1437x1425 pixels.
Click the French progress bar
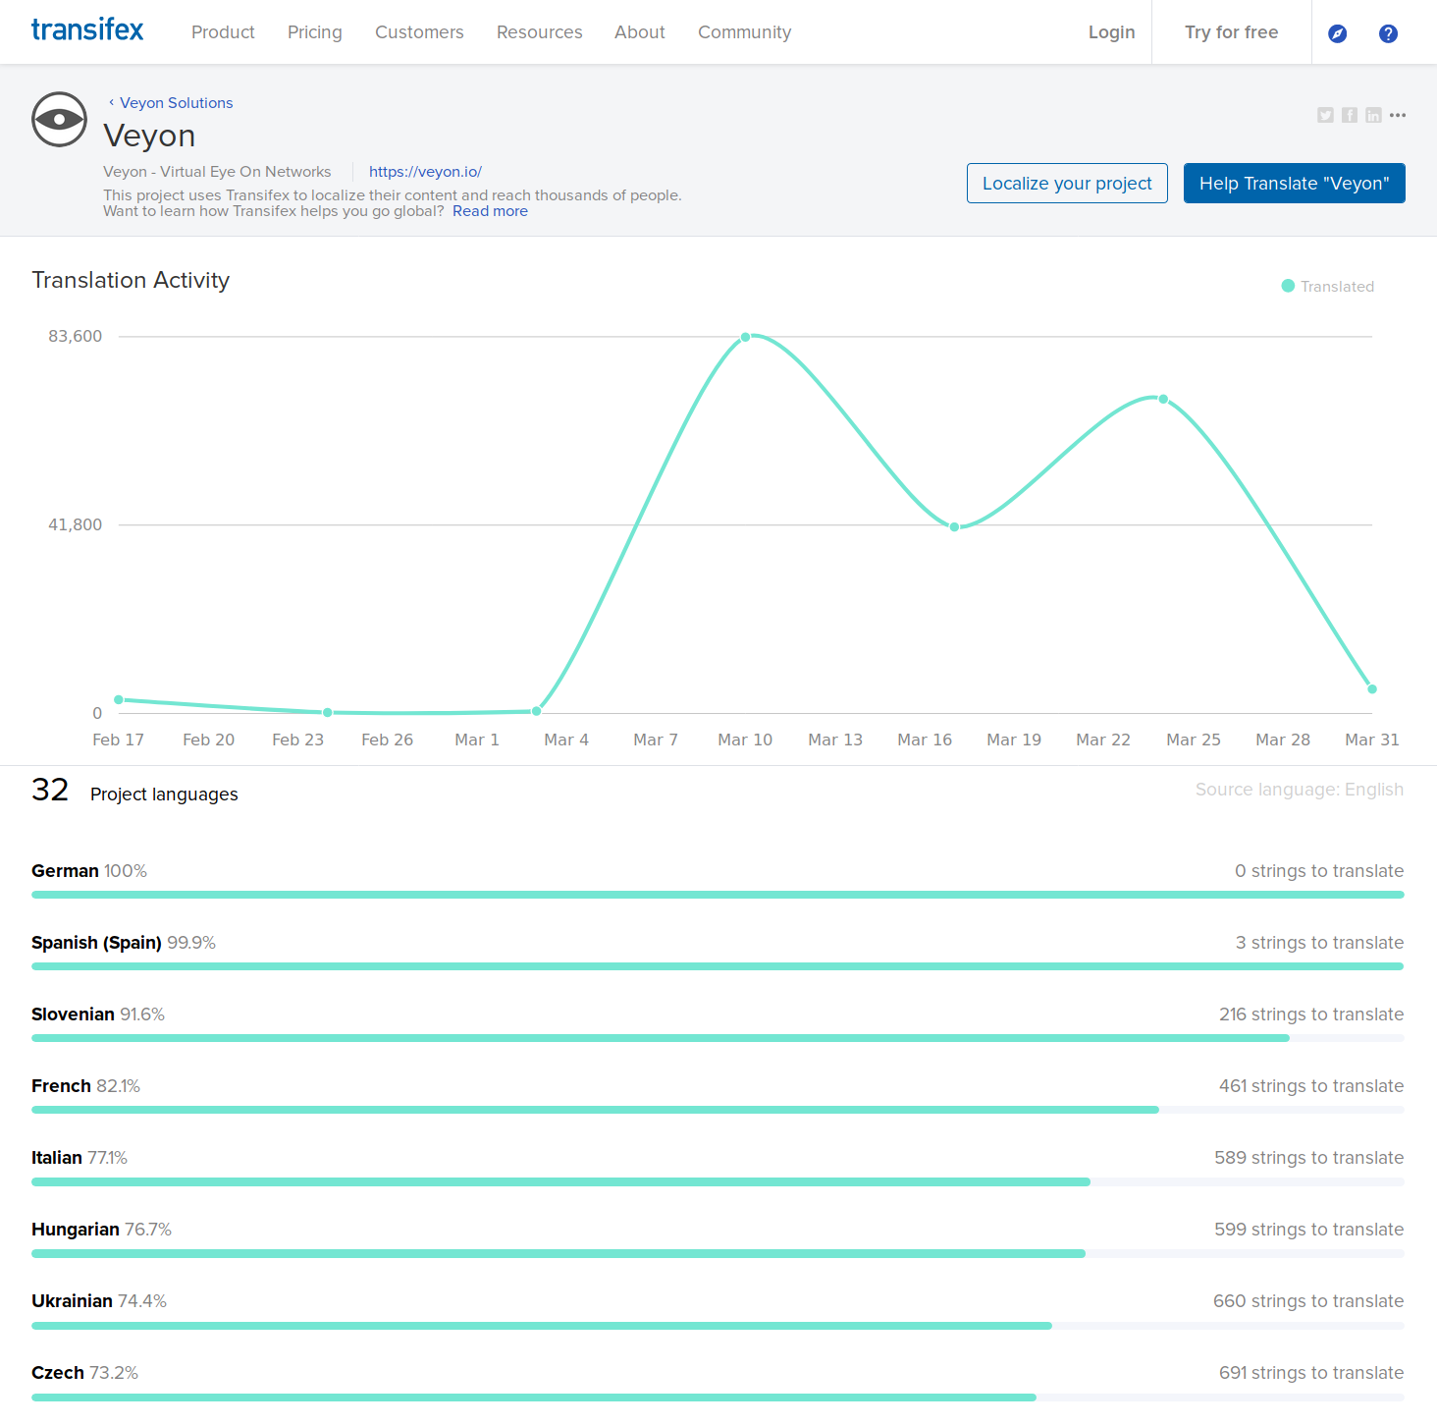pyautogui.click(x=718, y=1110)
